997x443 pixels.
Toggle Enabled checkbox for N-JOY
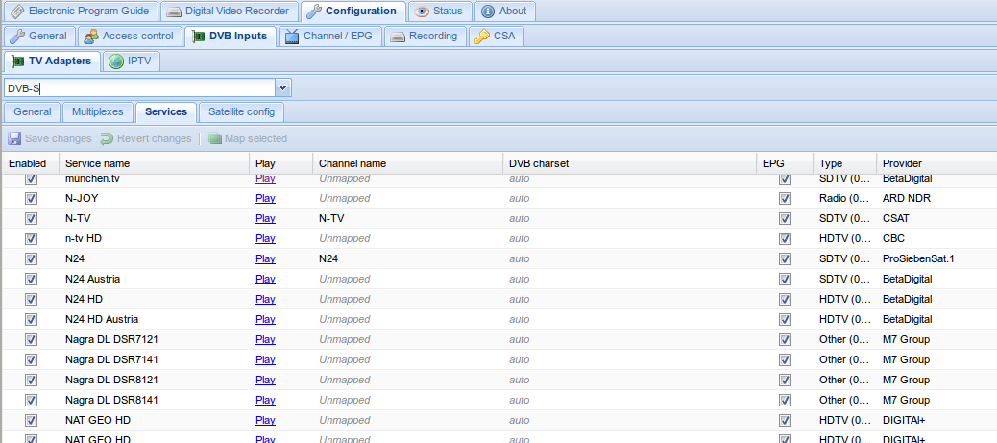pyautogui.click(x=31, y=199)
